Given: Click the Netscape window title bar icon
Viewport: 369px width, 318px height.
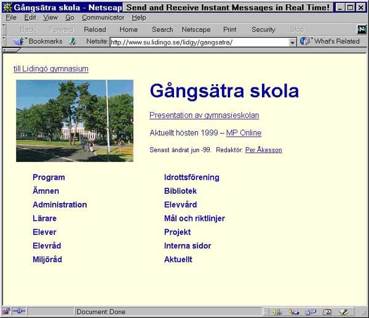Looking at the screenshot, I should (7, 7).
